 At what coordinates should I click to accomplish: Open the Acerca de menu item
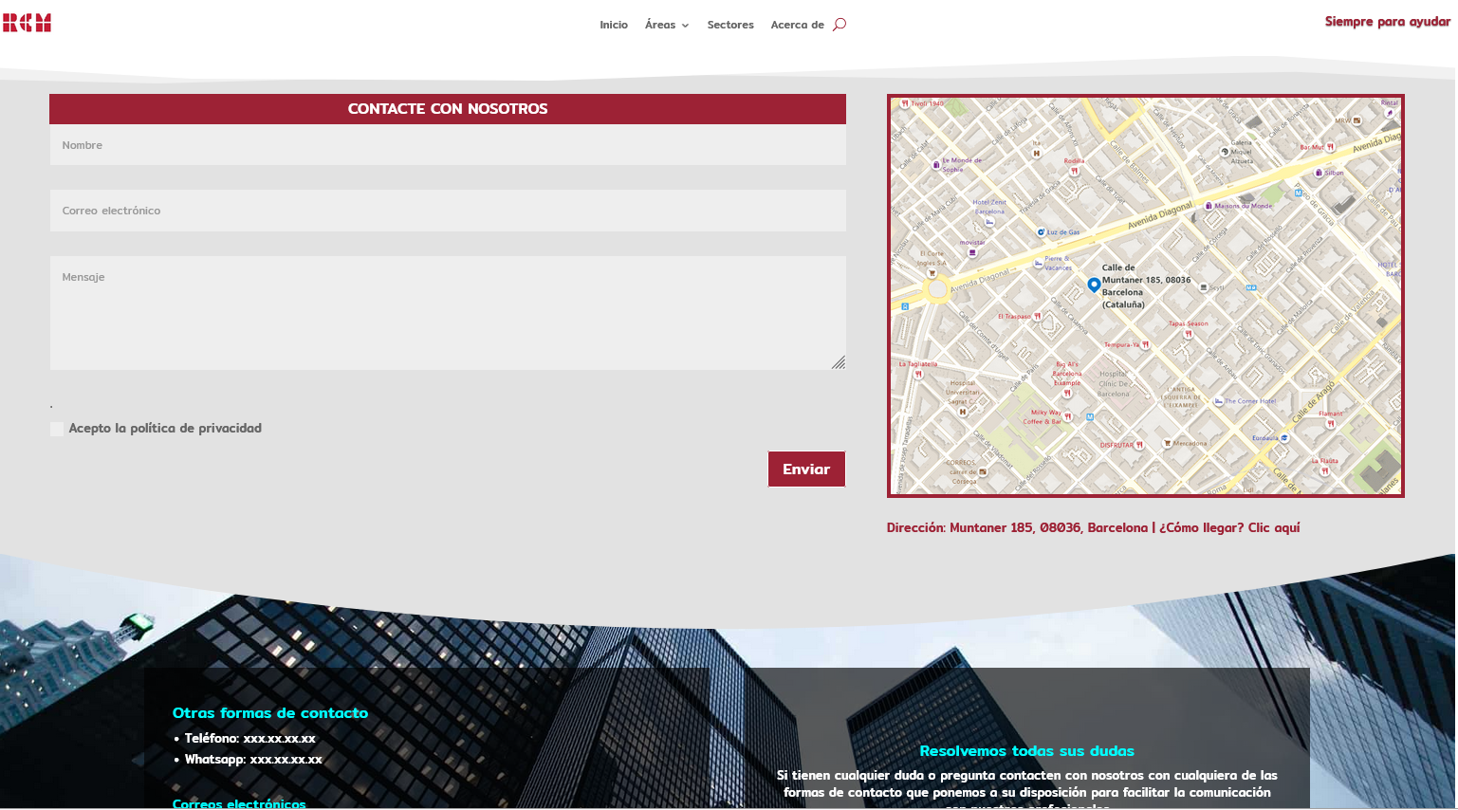[797, 25]
